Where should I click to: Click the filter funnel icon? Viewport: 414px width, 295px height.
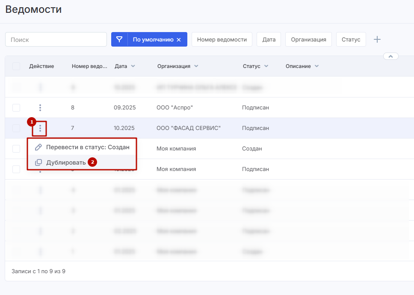(x=119, y=39)
